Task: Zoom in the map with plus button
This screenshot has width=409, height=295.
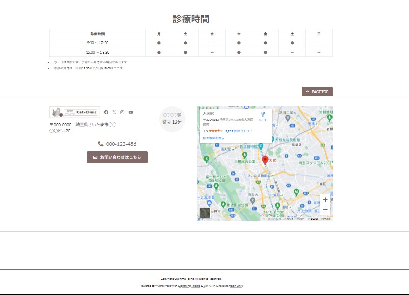Action: click(x=325, y=200)
